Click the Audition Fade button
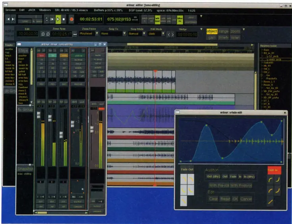Image resolution: width=292 pixels, height=224 pixels. [233, 176]
